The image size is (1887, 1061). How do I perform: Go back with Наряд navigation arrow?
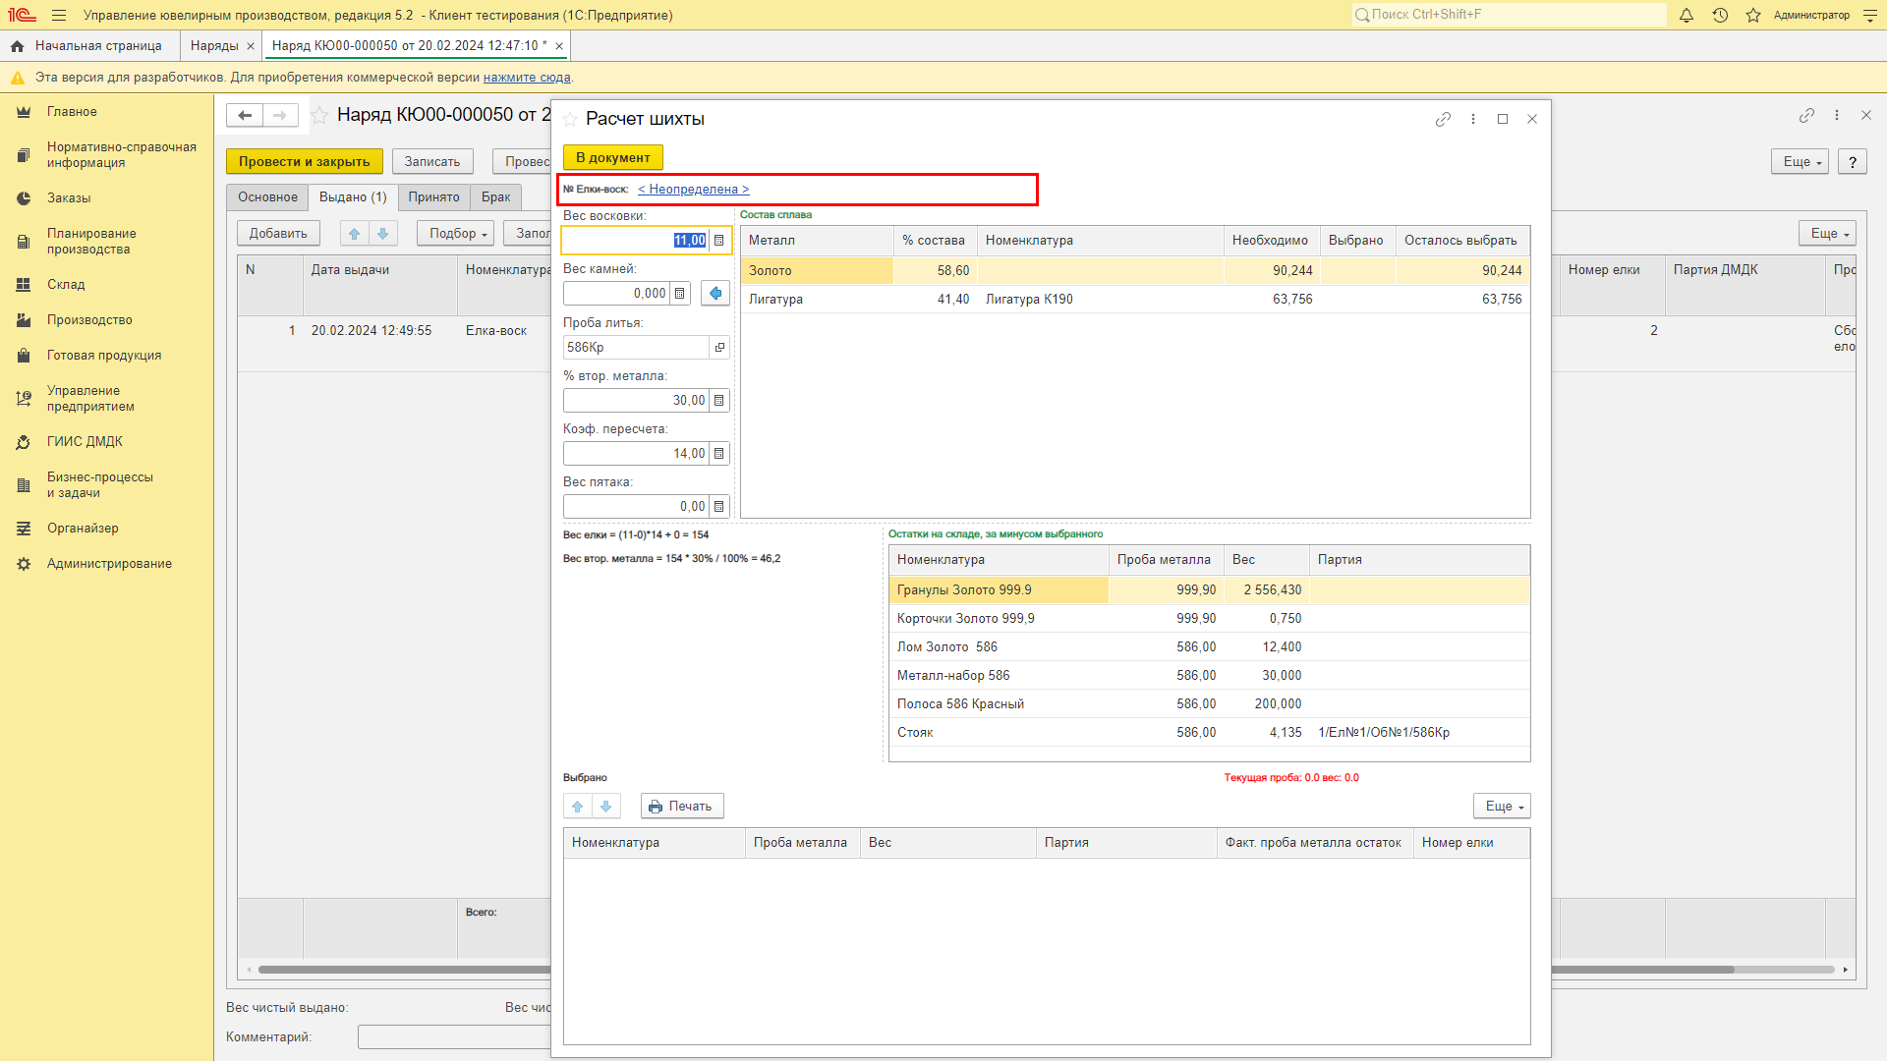(245, 116)
